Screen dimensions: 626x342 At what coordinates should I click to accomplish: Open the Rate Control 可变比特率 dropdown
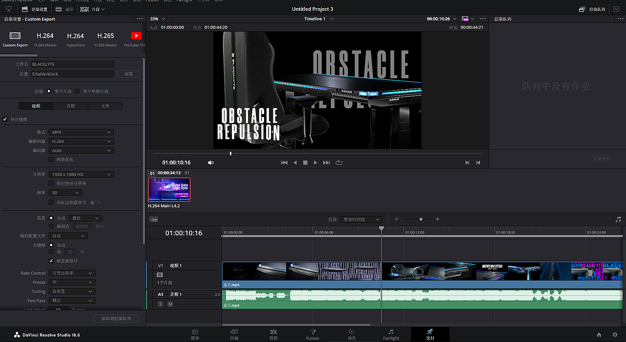[71, 273]
